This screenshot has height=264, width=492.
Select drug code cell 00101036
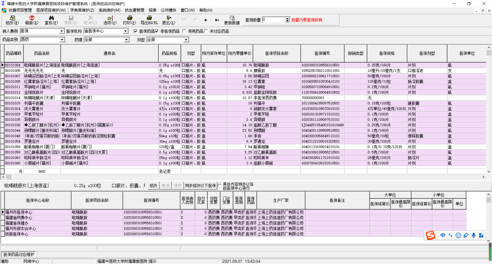coord(14,125)
